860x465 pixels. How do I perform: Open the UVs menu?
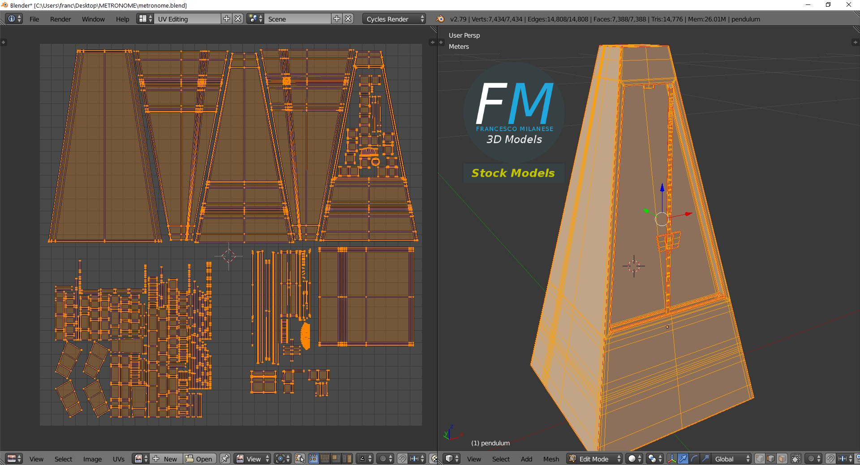coord(119,459)
